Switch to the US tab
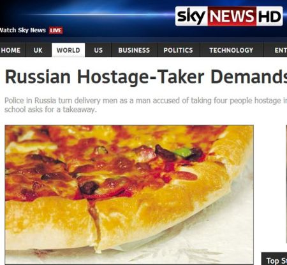Screen dimensions: 287x265 (98, 50)
